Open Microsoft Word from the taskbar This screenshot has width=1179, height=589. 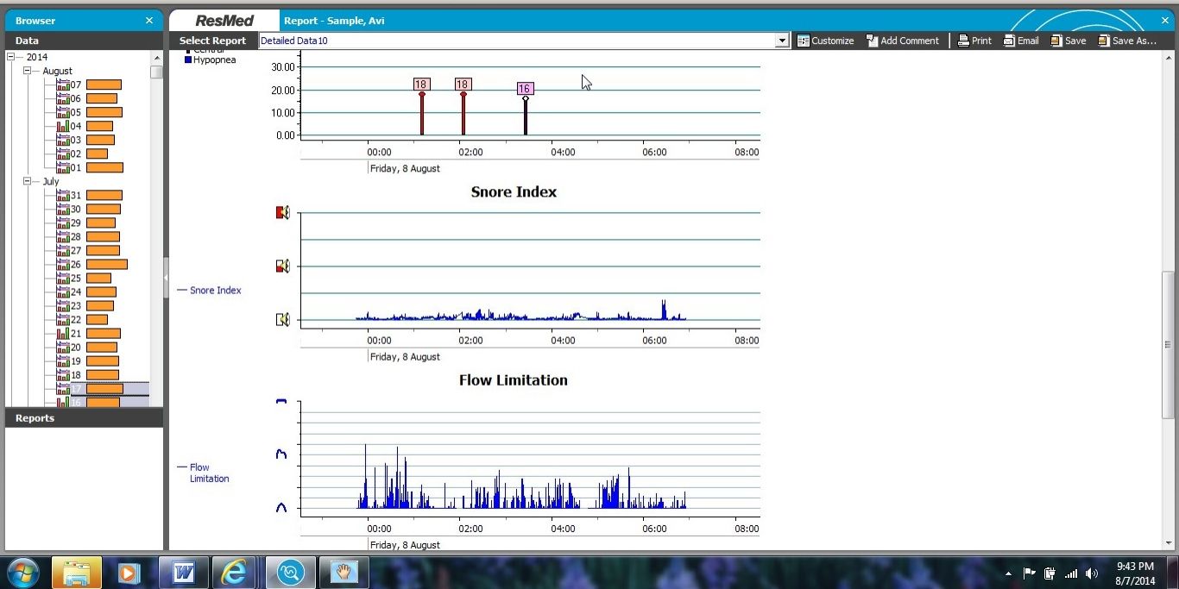pos(183,573)
